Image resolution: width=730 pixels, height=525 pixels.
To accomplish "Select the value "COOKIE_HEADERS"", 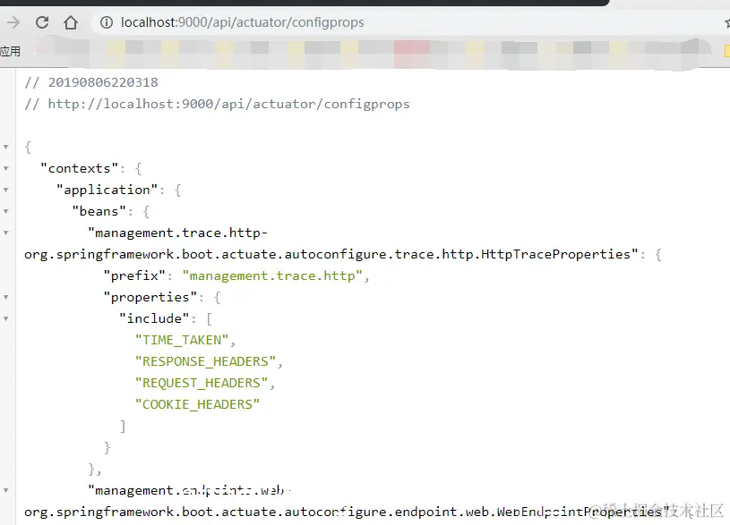I will pyautogui.click(x=197, y=404).
